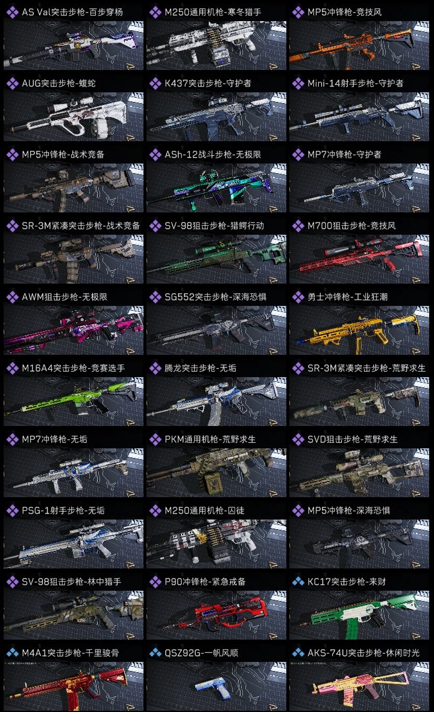
Task: Click the purple rarity icon beside 勇士冲锋枪-工业狂潮
Action: click(x=298, y=297)
